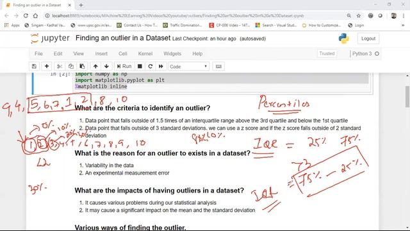Click the Variability in the data list item
The height and width of the screenshot is (231, 410).
(109, 166)
